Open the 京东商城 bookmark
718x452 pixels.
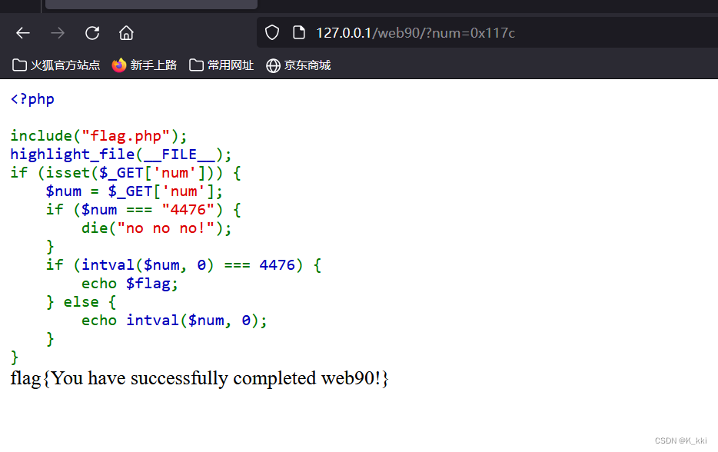pos(298,65)
